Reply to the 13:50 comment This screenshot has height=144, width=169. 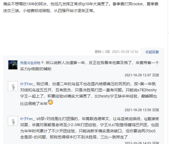pos(156,110)
